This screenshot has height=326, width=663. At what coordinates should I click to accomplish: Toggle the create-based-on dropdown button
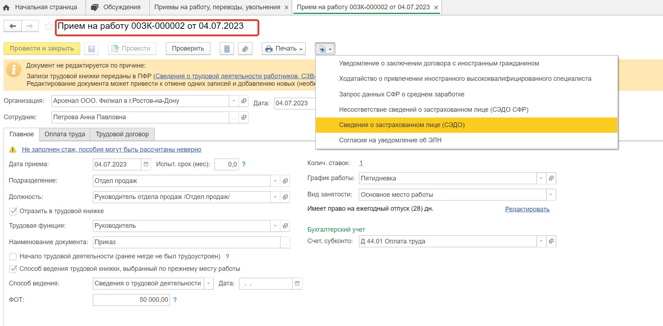click(x=325, y=49)
